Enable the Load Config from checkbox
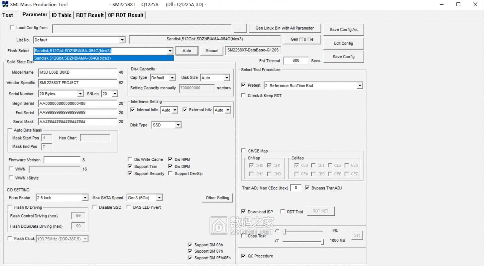Image resolution: width=484 pixels, height=266 pixels. (12, 28)
